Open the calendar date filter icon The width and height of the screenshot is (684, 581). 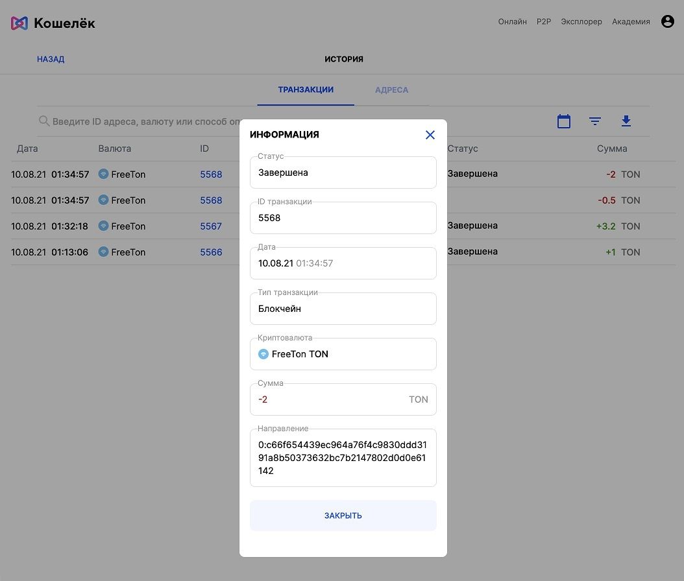[563, 121]
